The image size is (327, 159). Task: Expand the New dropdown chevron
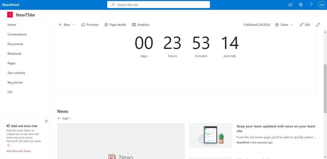(73, 25)
